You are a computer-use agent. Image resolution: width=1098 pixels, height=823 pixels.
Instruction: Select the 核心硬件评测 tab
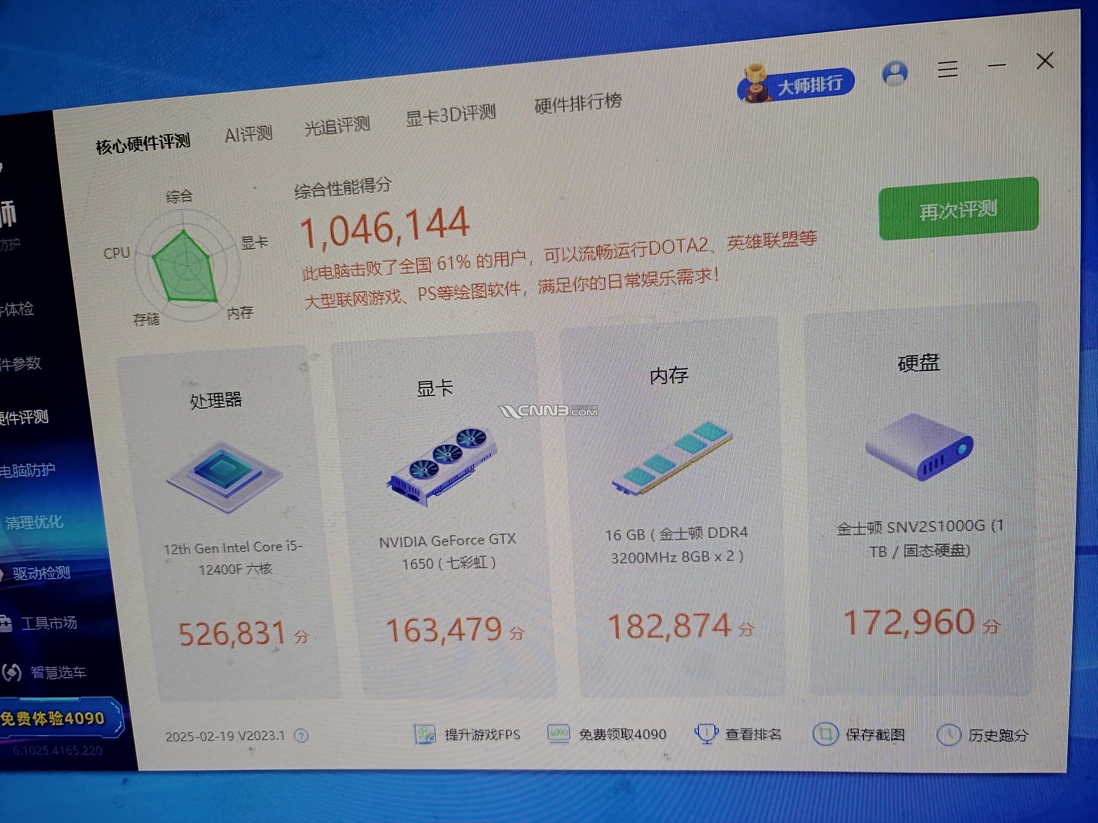(x=143, y=143)
